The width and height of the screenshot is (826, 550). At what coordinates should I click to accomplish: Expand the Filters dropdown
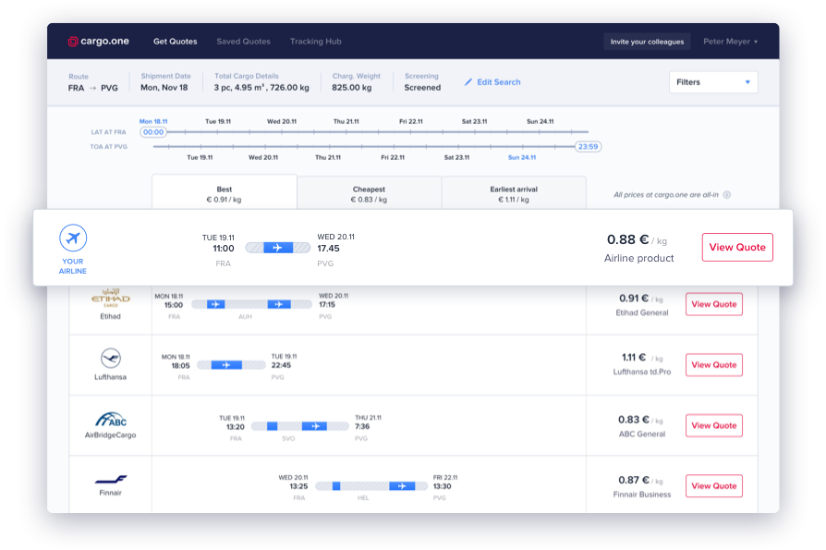click(713, 82)
